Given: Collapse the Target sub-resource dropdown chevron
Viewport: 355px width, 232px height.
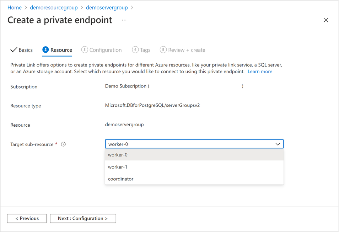Looking at the screenshot, I should tap(278, 144).
